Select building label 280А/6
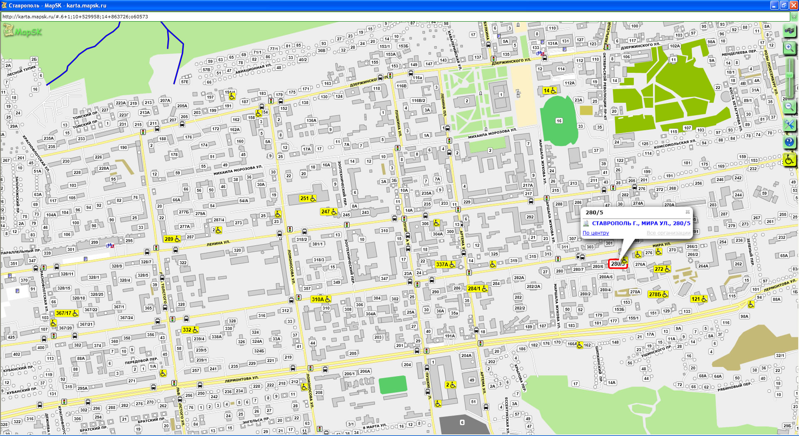The image size is (799, 436). point(606,277)
